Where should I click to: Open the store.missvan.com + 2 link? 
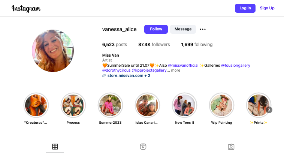129,76
